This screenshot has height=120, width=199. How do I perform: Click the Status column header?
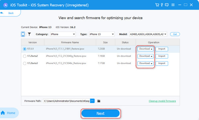coord(125,42)
